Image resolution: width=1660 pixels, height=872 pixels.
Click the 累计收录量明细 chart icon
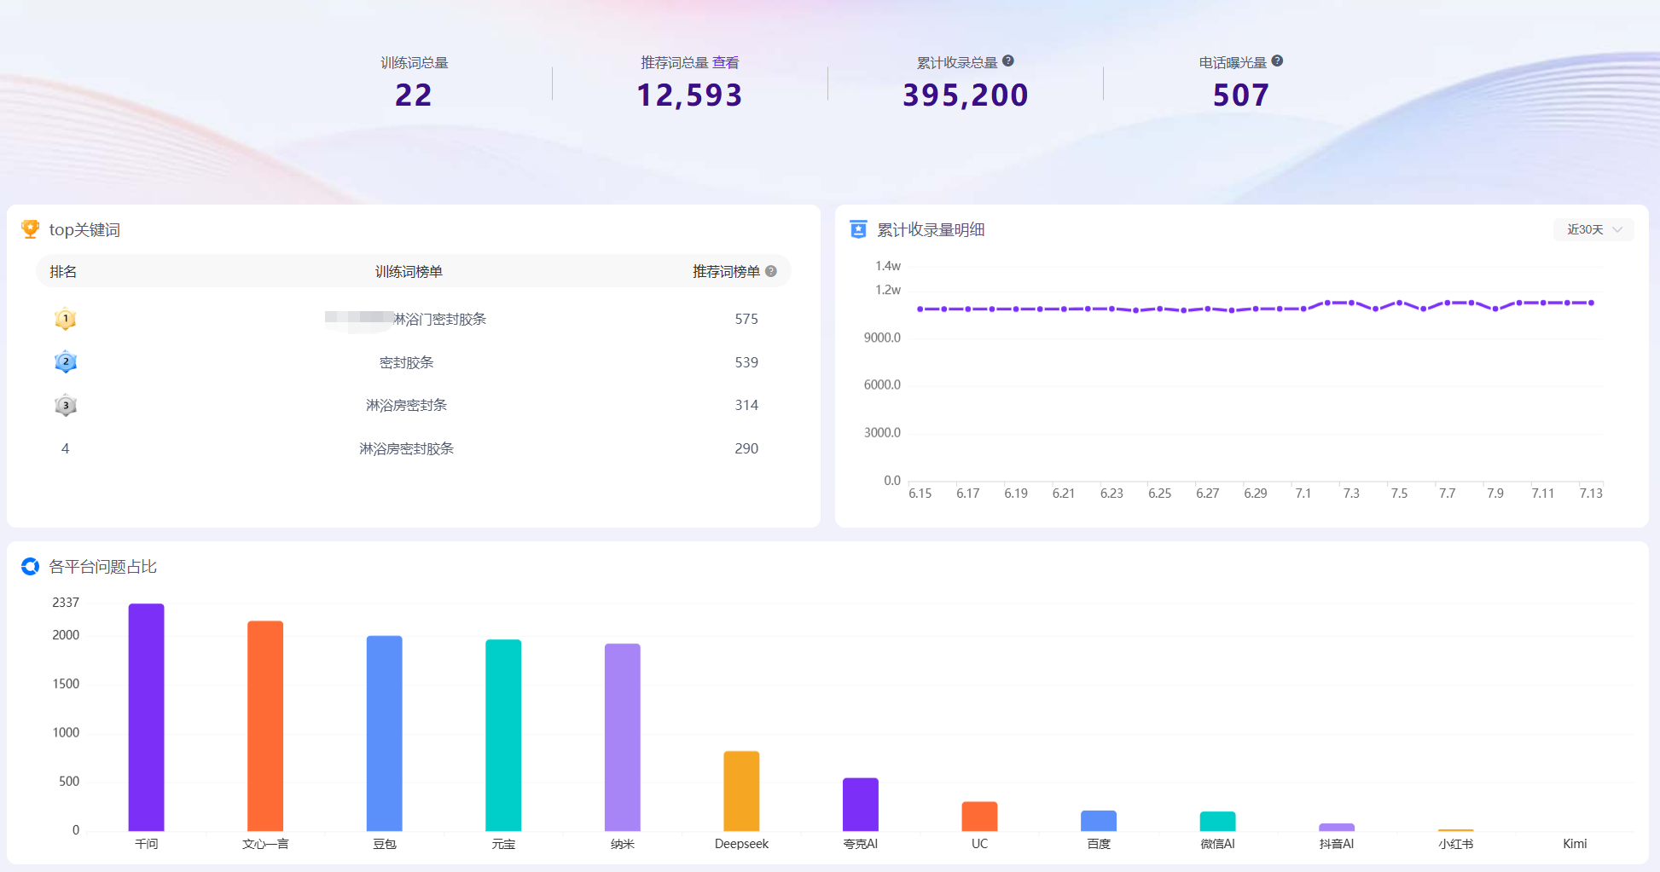(x=858, y=229)
